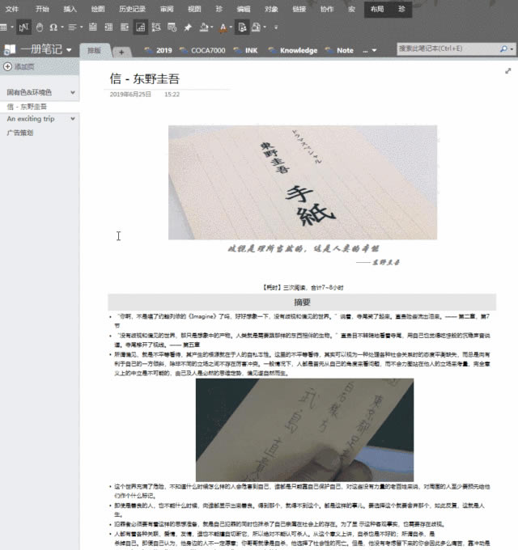Open the stamp highlighter dropdown arrow
The width and height of the screenshot is (518, 550).
coord(212,27)
